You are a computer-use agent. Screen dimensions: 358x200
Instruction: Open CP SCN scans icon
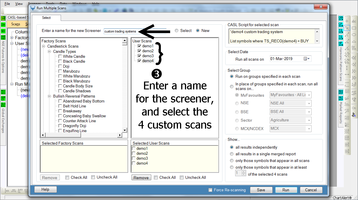341,24
